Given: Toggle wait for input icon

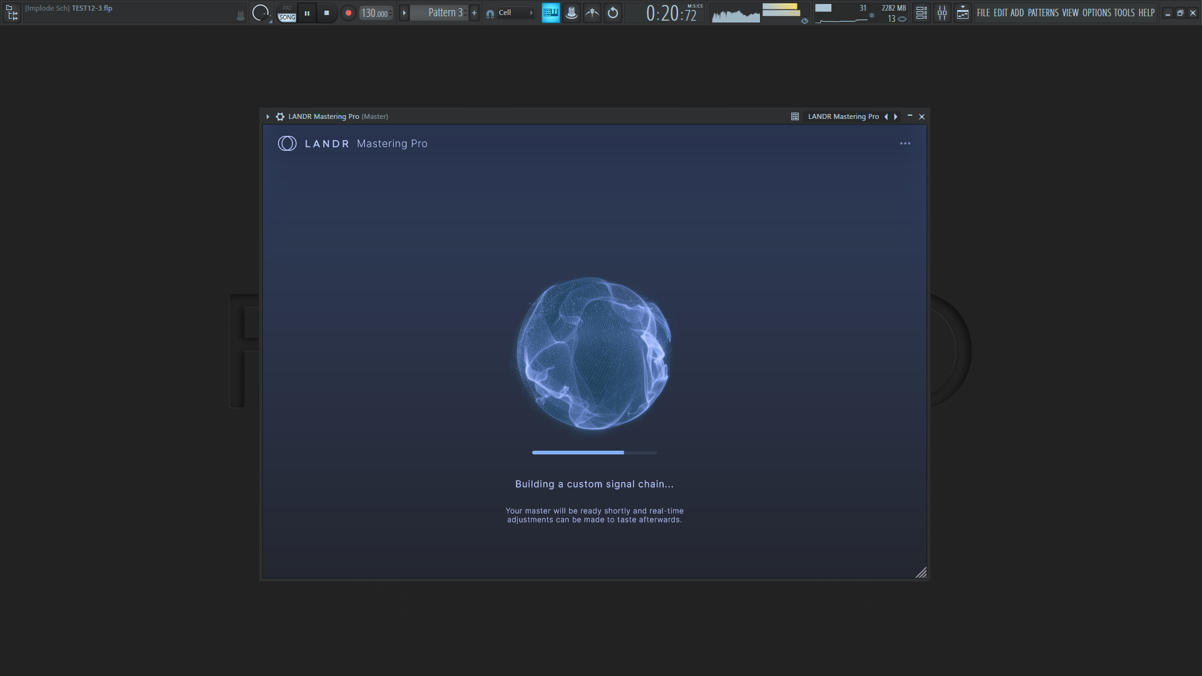Looking at the screenshot, I should coord(592,13).
